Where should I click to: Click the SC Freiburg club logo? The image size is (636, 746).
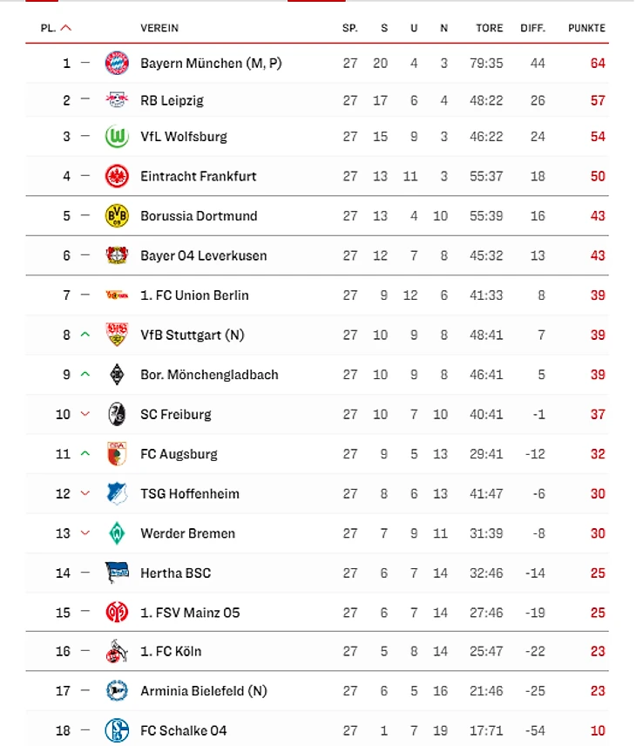tap(116, 414)
